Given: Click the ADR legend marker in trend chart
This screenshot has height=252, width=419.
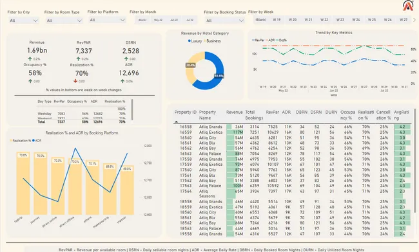Looking at the screenshot, I should tap(267, 40).
